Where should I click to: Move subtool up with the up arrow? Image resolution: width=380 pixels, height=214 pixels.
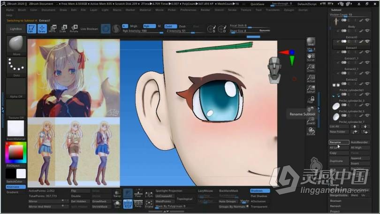click(355, 126)
